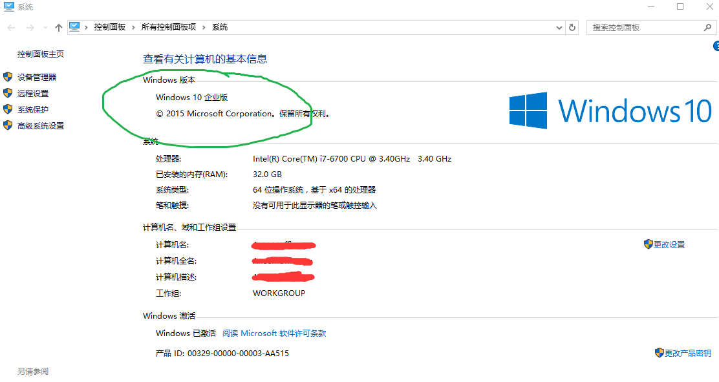Open 设备管理器 from sidebar
The image size is (719, 382).
click(x=37, y=77)
